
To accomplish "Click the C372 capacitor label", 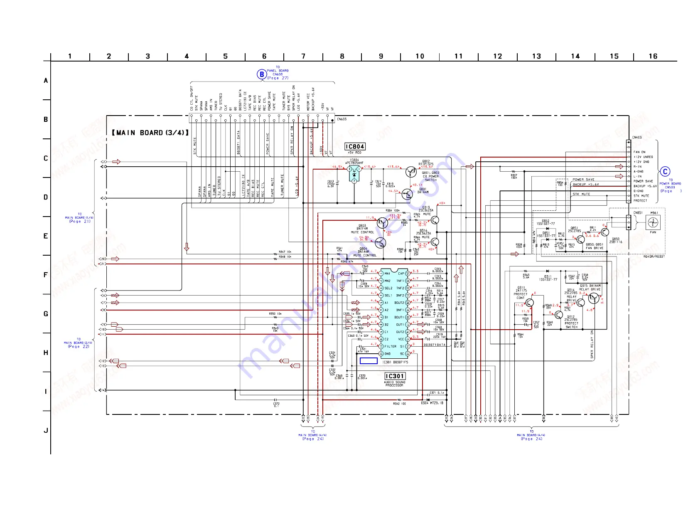I will click(x=276, y=405).
